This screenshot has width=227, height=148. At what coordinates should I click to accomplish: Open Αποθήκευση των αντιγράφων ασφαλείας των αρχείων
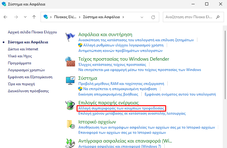pyautogui.click(x=147, y=127)
